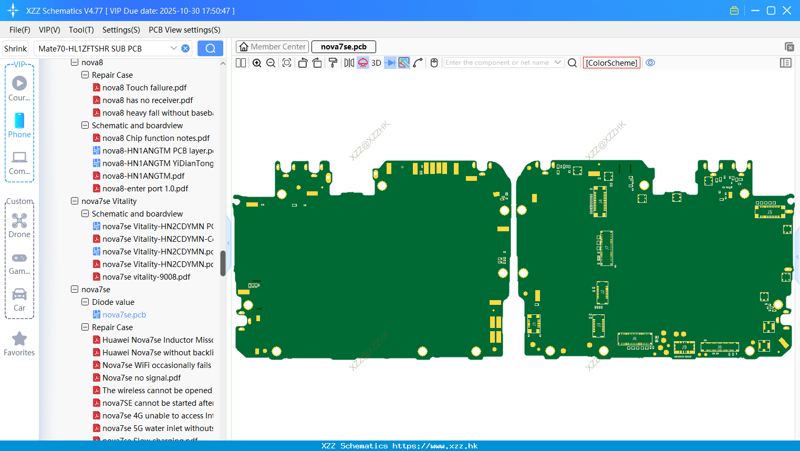This screenshot has height=451, width=800.
Task: Search the component or net name
Action: [x=573, y=63]
